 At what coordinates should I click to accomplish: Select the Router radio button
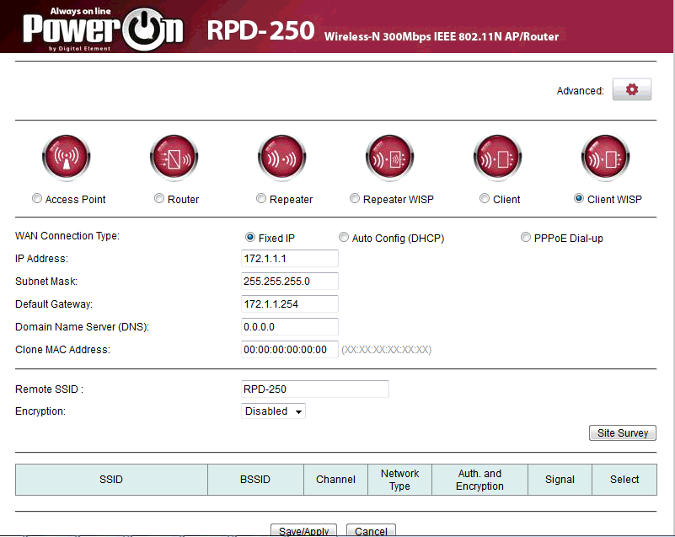(159, 198)
